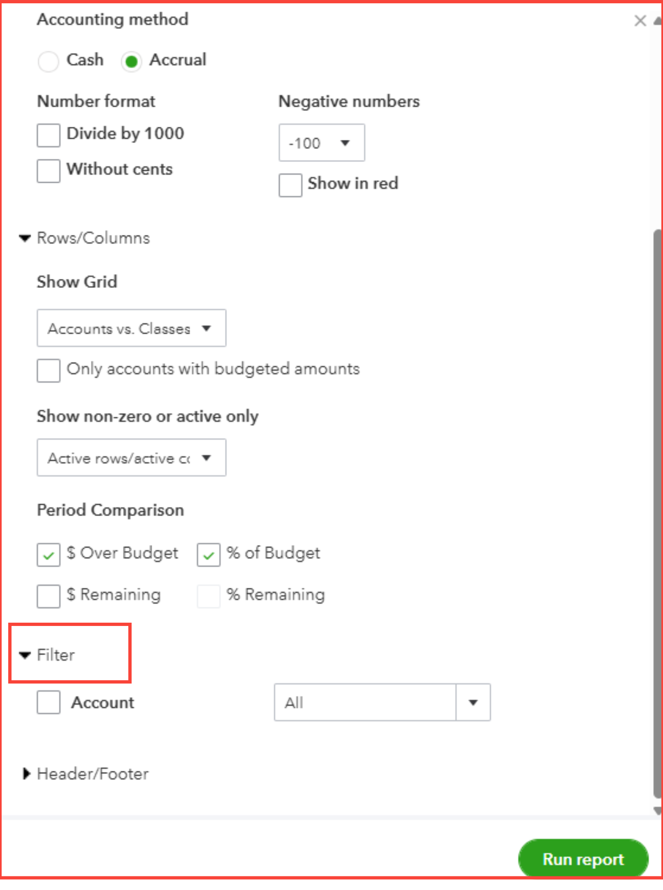Enable the $ Remaining checkbox

pyautogui.click(x=49, y=596)
